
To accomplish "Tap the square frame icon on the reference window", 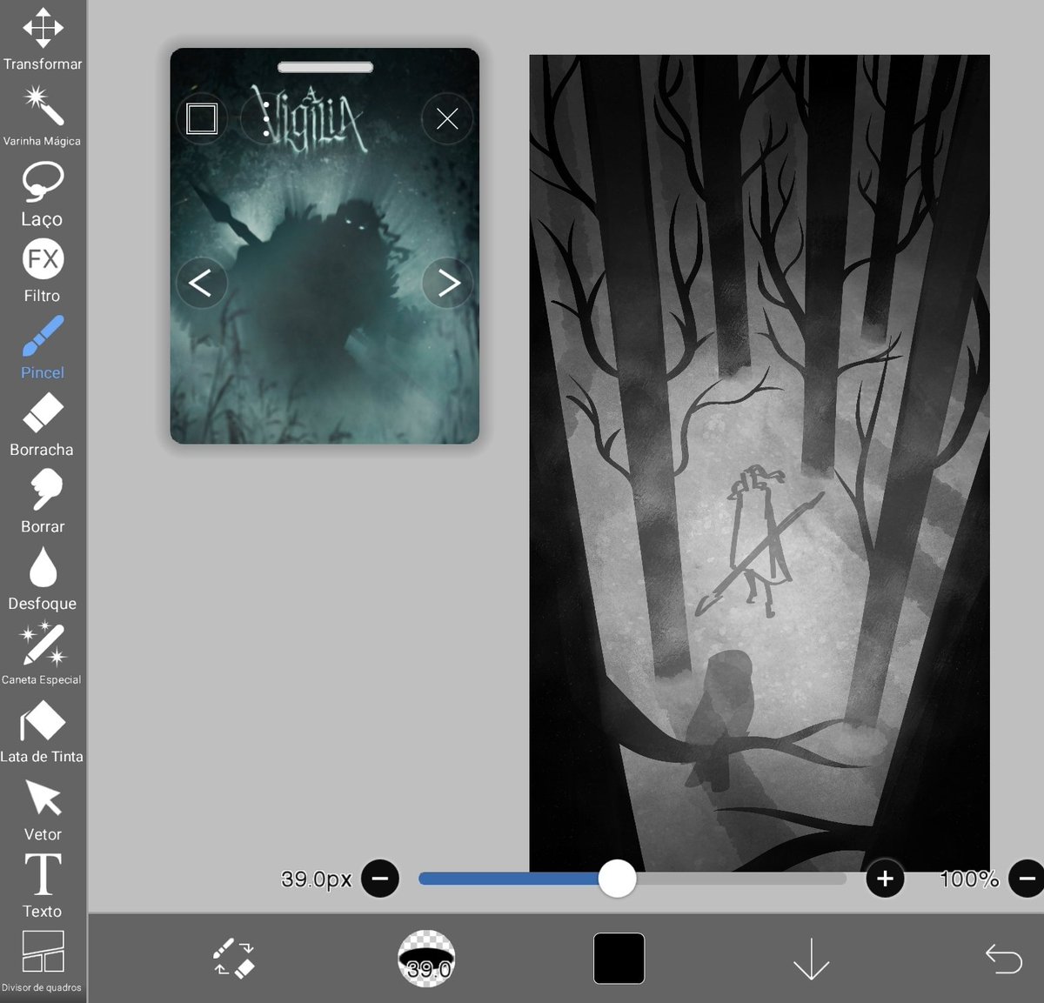I will pos(202,118).
